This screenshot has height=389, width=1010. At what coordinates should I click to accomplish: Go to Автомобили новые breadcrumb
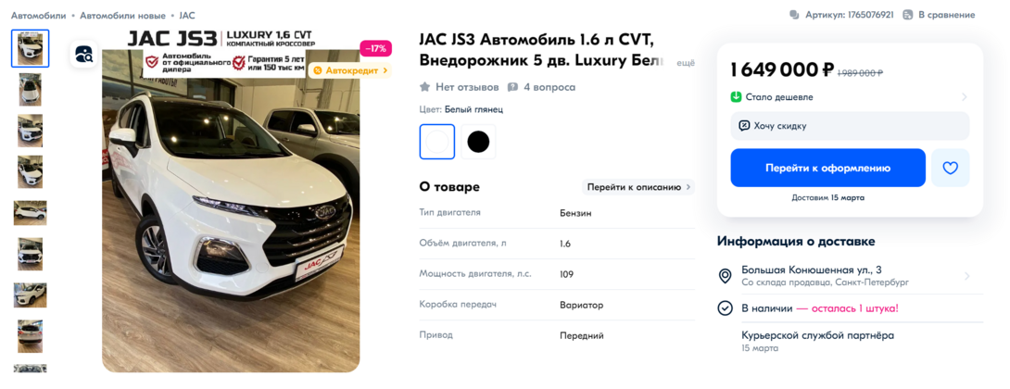click(122, 15)
